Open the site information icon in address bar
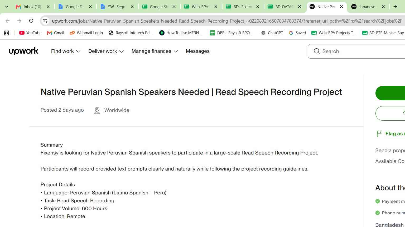 pyautogui.click(x=45, y=21)
